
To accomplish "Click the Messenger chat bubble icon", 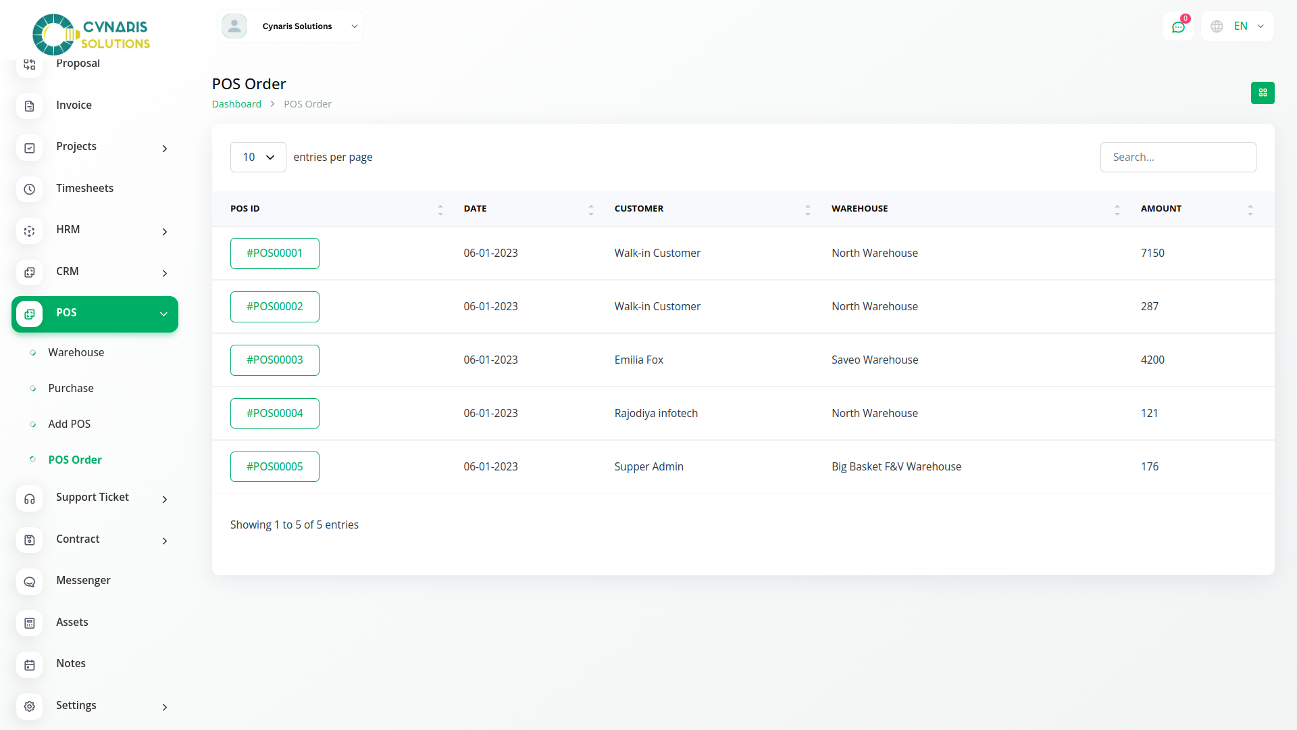I will coord(30,581).
